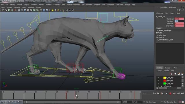
Task: Open the Layers menu in Layer Editor
Action: click(159, 71)
